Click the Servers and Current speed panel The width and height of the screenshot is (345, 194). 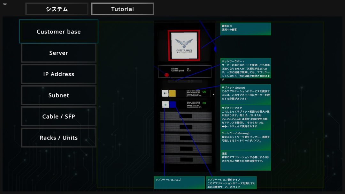pos(185,71)
